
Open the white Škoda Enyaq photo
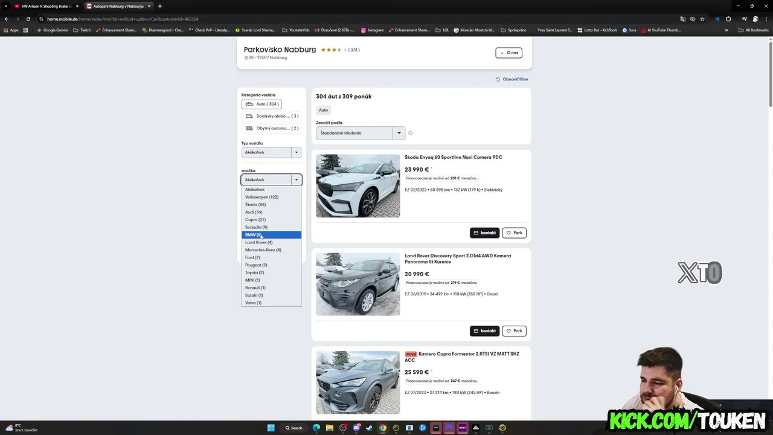click(x=358, y=185)
